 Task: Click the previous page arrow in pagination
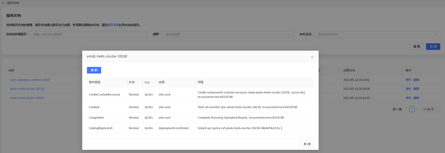[x=406, y=109]
